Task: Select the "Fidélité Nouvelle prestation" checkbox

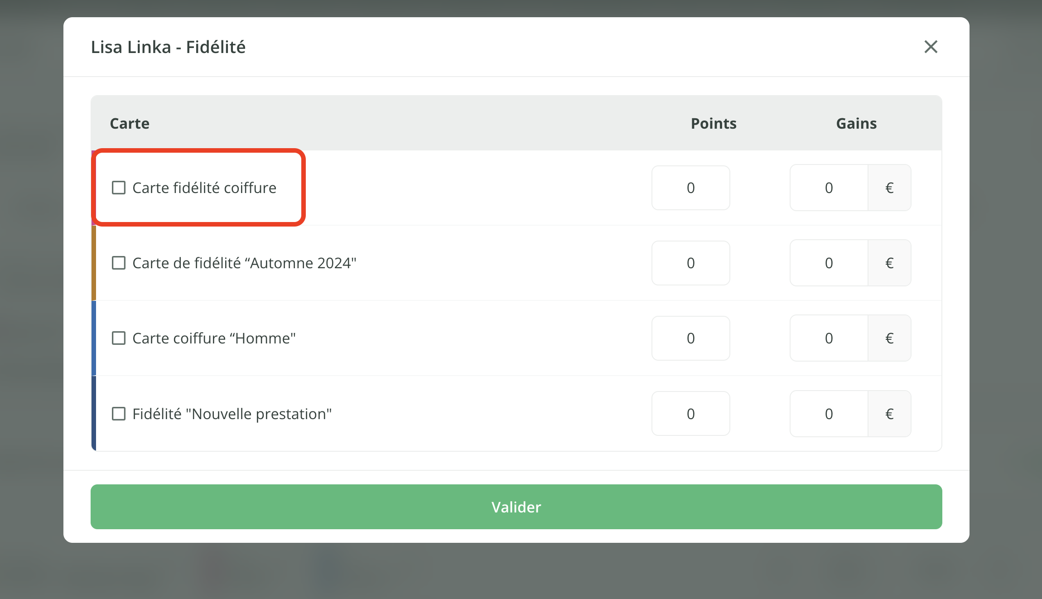Action: point(119,414)
